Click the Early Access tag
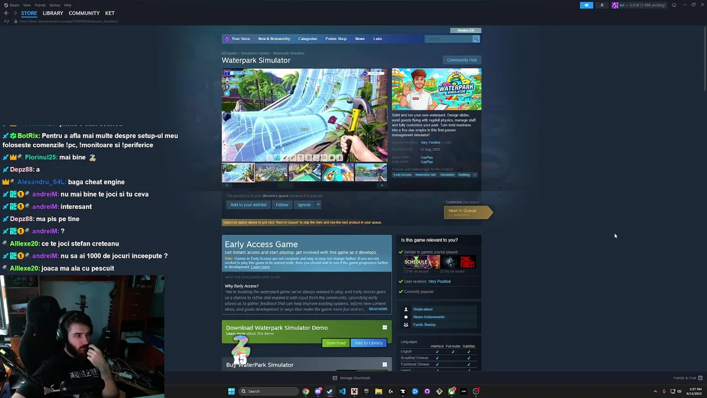The width and height of the screenshot is (707, 398). click(402, 175)
